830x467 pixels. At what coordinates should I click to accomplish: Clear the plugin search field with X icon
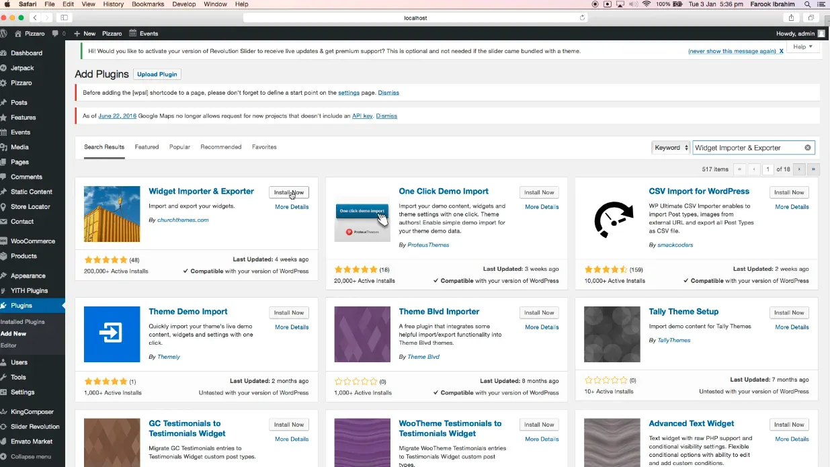pos(808,148)
